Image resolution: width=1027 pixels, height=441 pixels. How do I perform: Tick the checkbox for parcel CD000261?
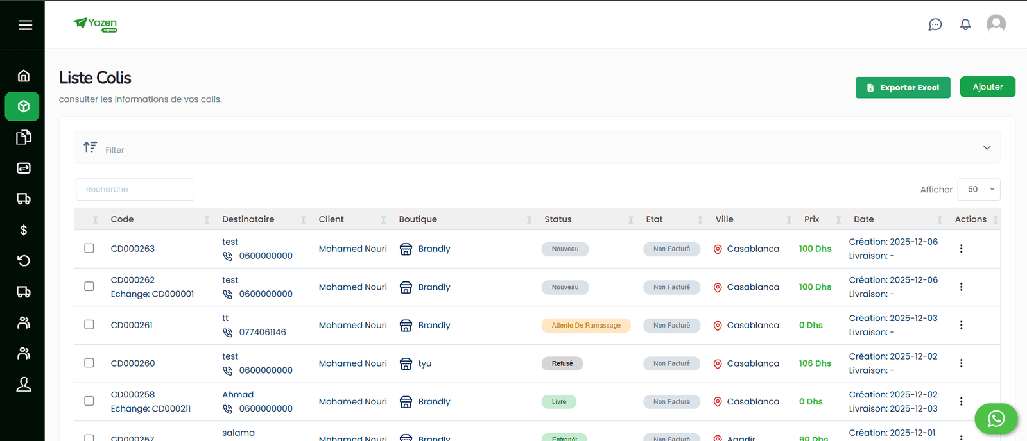tap(89, 324)
